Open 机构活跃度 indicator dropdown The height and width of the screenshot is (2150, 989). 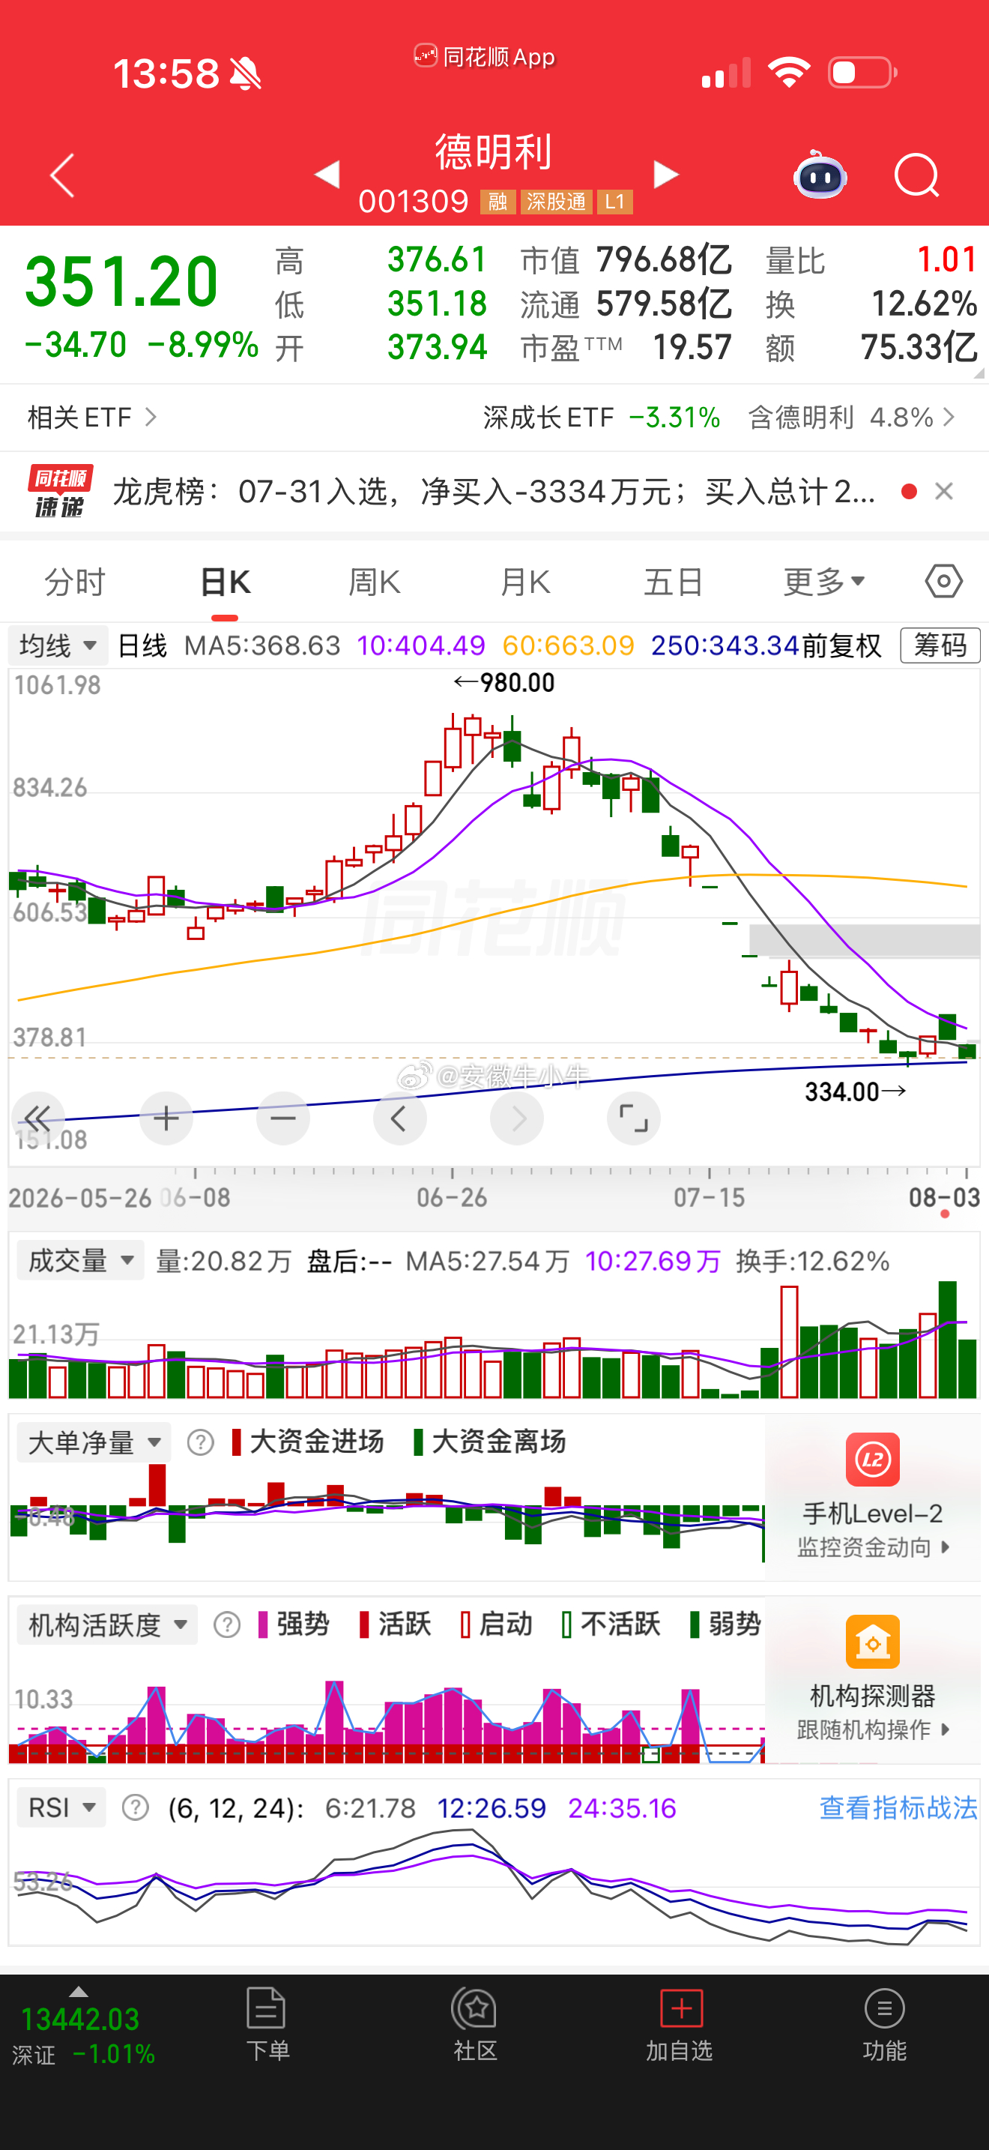pos(108,1624)
